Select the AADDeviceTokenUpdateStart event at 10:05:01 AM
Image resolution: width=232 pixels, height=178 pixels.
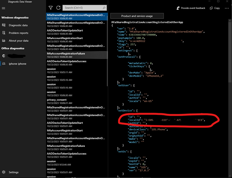coord(76,124)
